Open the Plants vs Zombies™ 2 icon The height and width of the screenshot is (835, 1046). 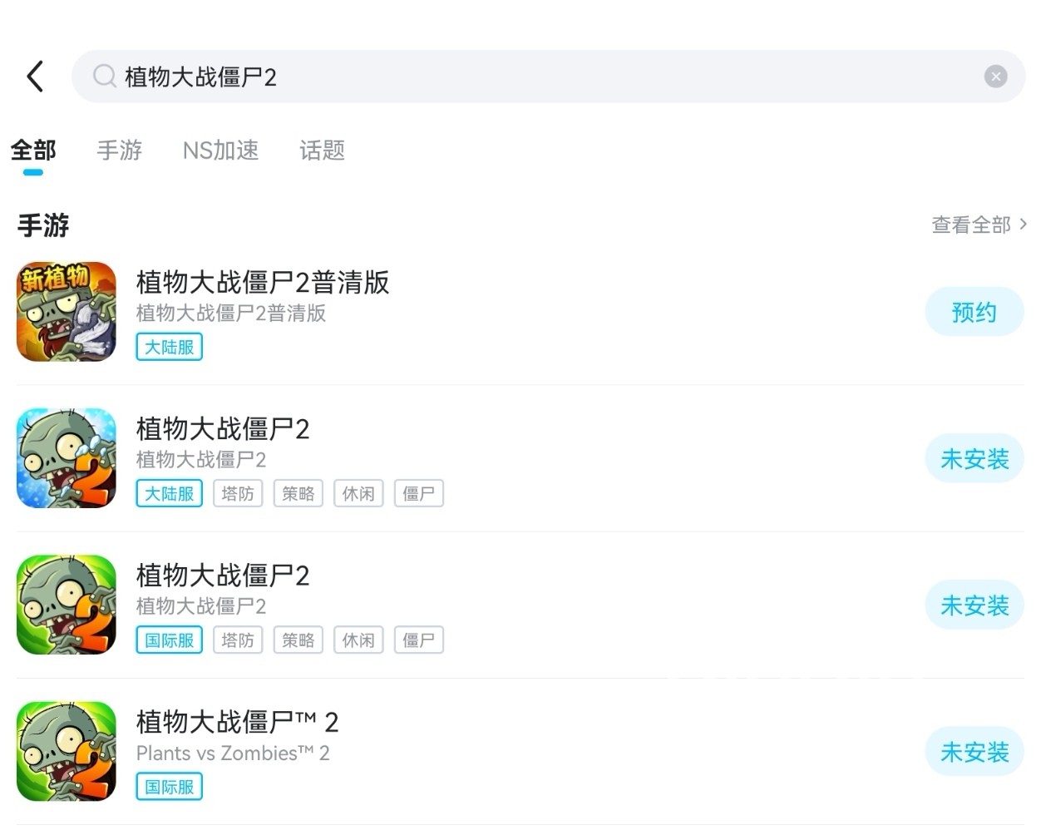coord(67,751)
